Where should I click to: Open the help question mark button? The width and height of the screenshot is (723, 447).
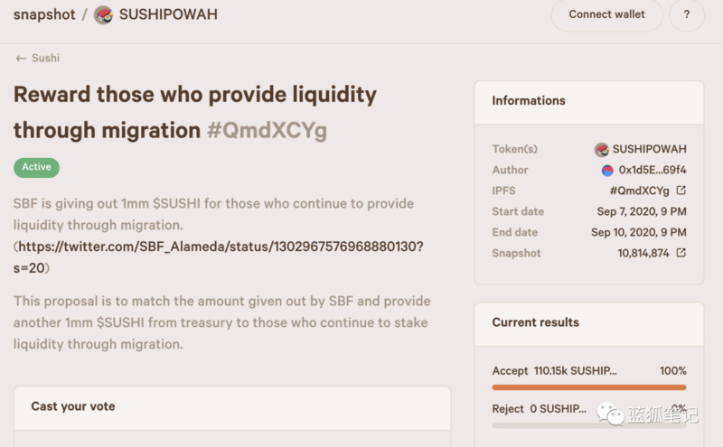click(x=687, y=14)
